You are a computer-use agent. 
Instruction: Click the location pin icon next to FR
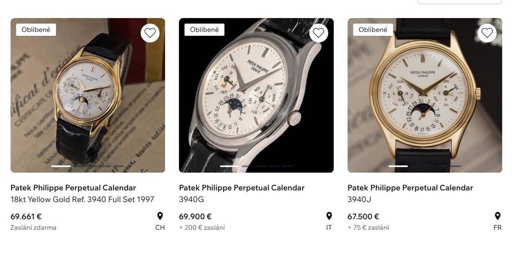(497, 216)
